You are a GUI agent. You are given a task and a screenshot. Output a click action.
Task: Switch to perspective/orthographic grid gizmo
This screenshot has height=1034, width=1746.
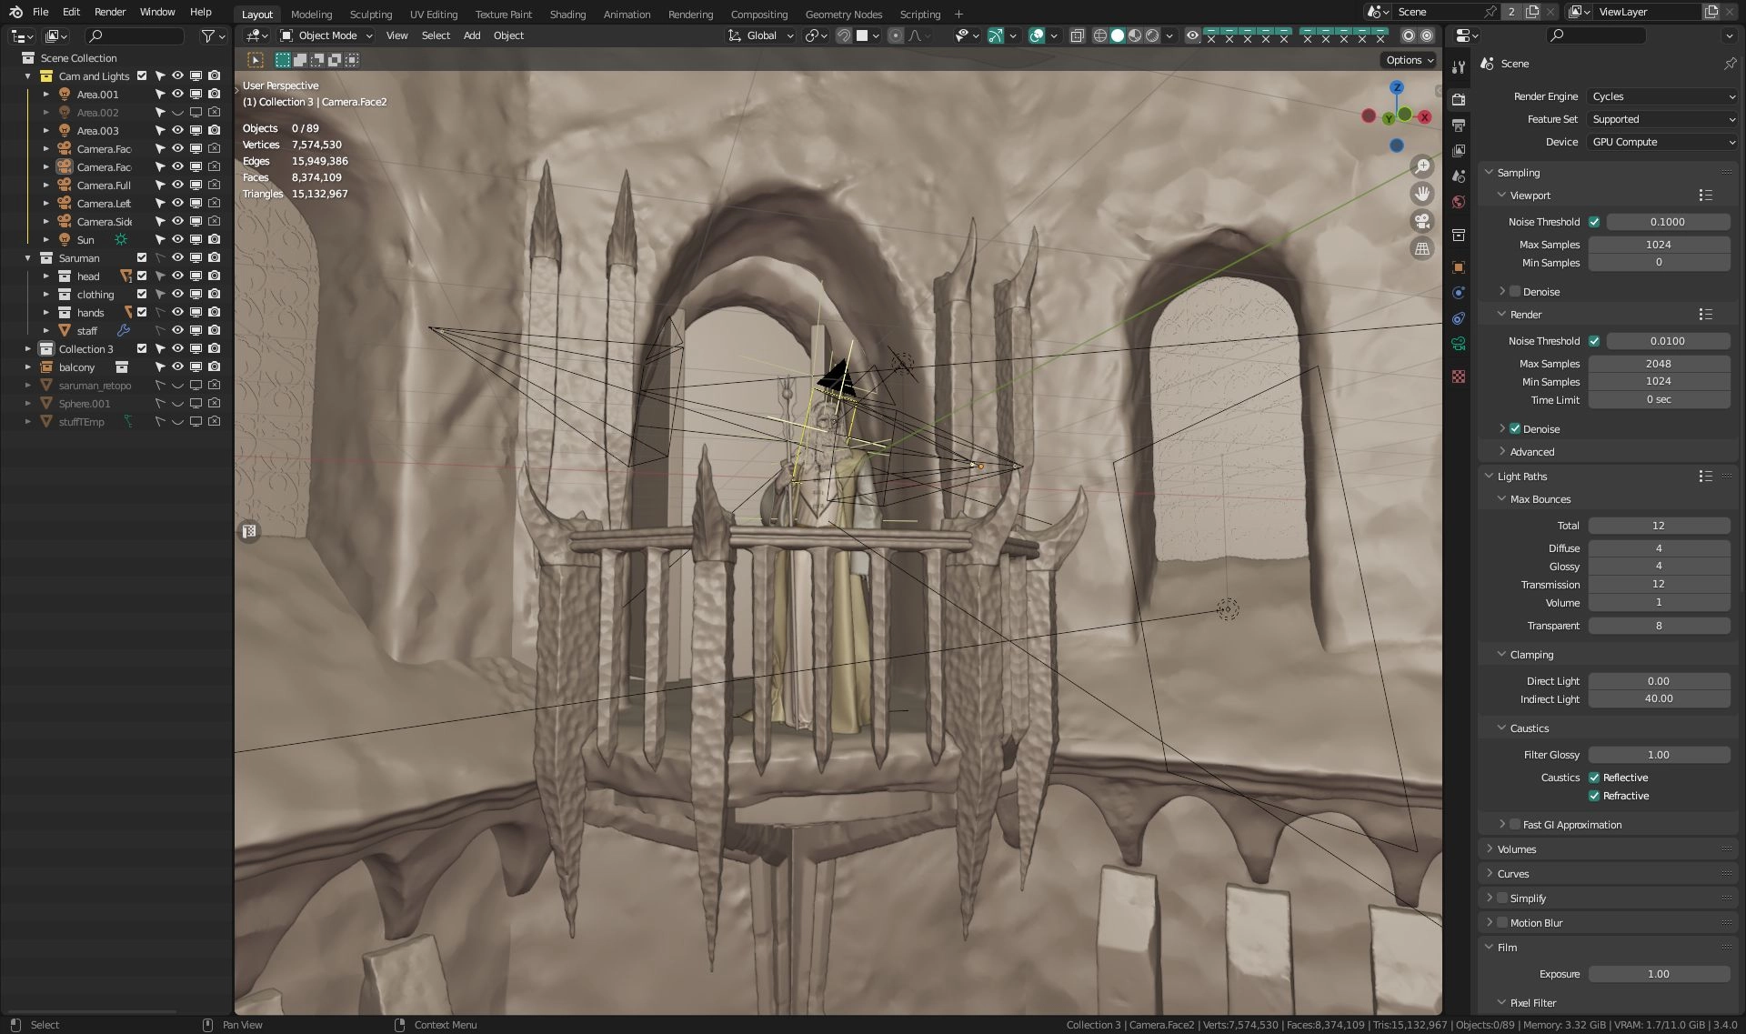(x=1422, y=248)
